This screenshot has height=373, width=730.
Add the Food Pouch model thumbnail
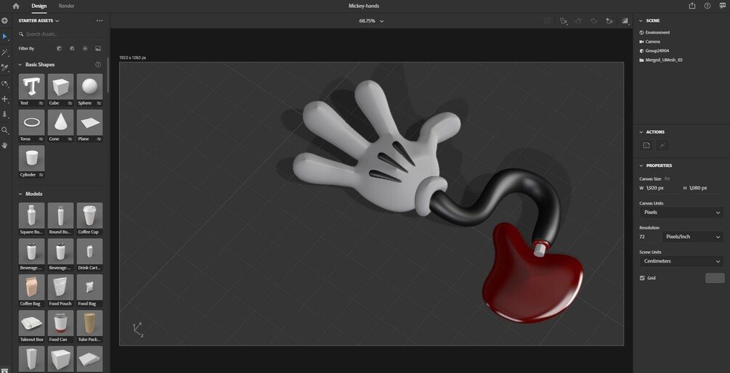pyautogui.click(x=60, y=287)
